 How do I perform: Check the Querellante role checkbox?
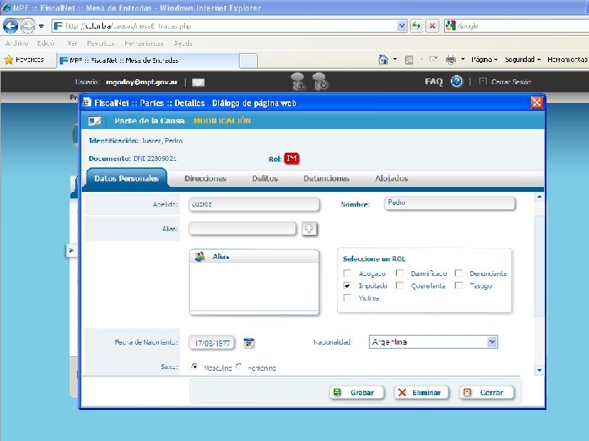pyautogui.click(x=400, y=286)
